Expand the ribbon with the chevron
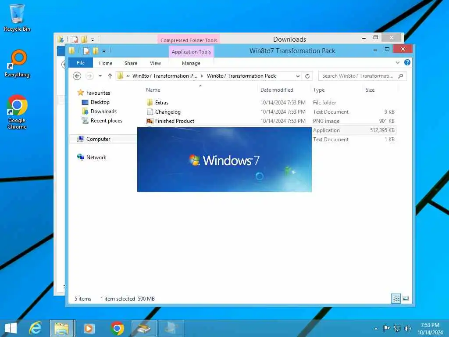This screenshot has height=337, width=449. click(397, 62)
